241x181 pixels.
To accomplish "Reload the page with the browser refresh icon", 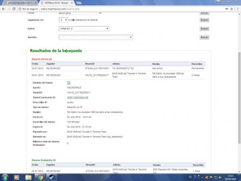I will pyautogui.click(x=14, y=9).
